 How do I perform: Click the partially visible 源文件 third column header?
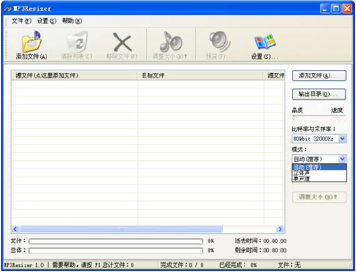coord(274,75)
